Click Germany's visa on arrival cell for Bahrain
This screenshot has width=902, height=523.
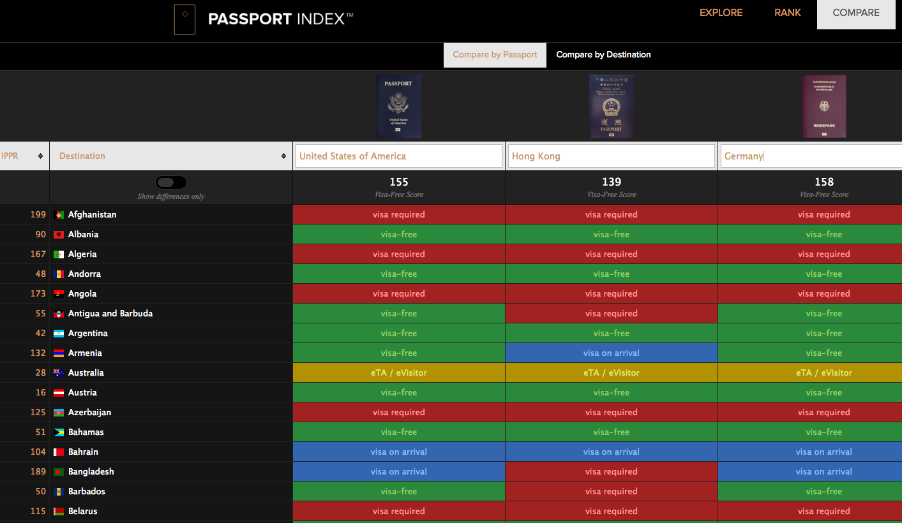810,452
